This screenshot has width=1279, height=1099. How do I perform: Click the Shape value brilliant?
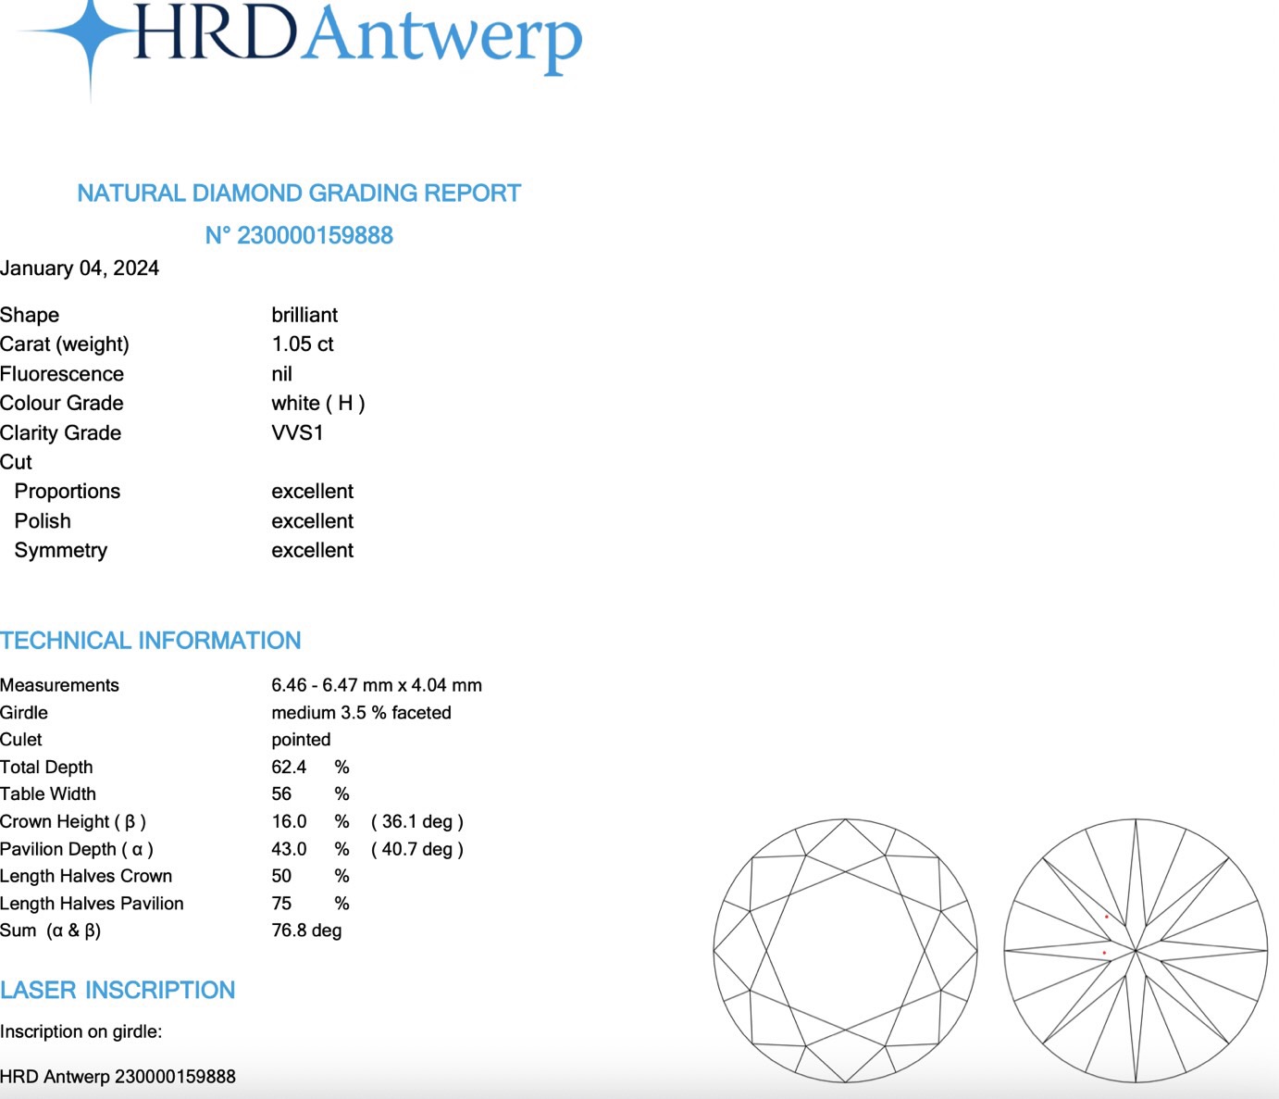pos(304,315)
